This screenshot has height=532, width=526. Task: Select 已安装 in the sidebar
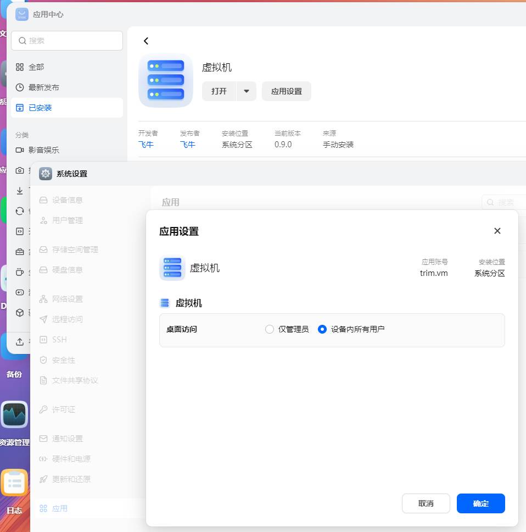coord(40,108)
